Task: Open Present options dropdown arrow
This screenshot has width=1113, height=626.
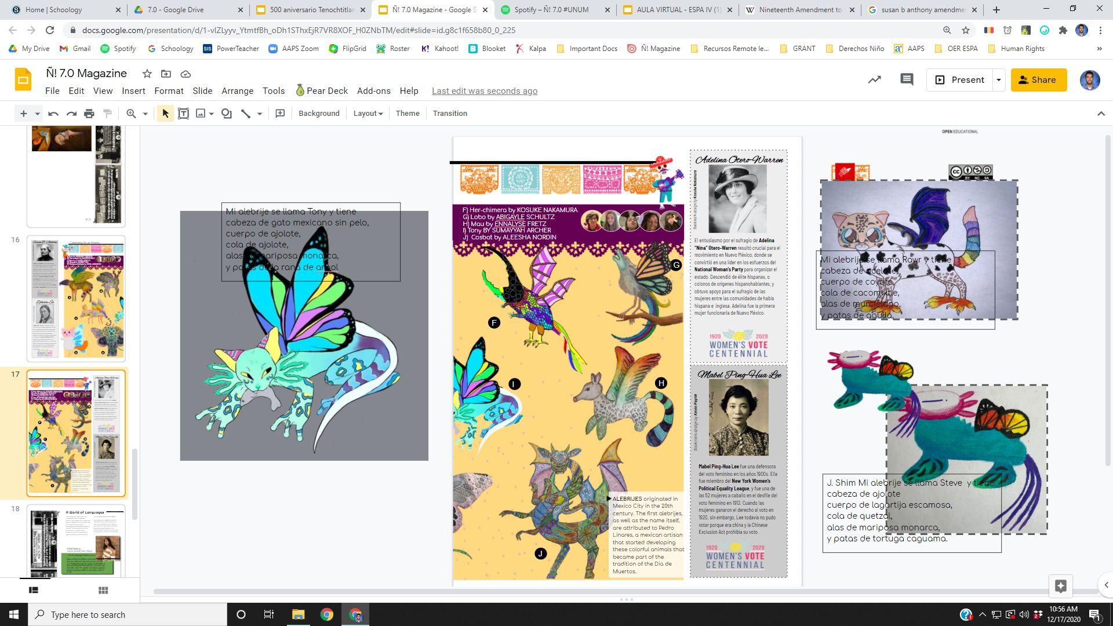Action: (x=998, y=80)
